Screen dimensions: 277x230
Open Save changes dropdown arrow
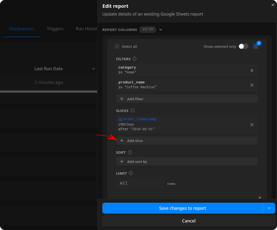pos(269,208)
